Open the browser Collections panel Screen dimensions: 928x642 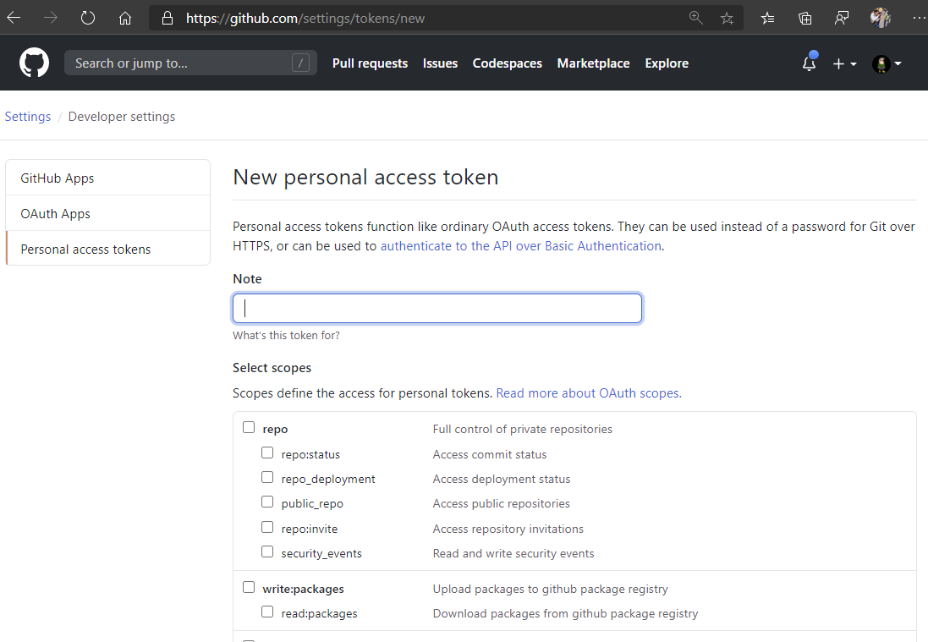point(805,18)
